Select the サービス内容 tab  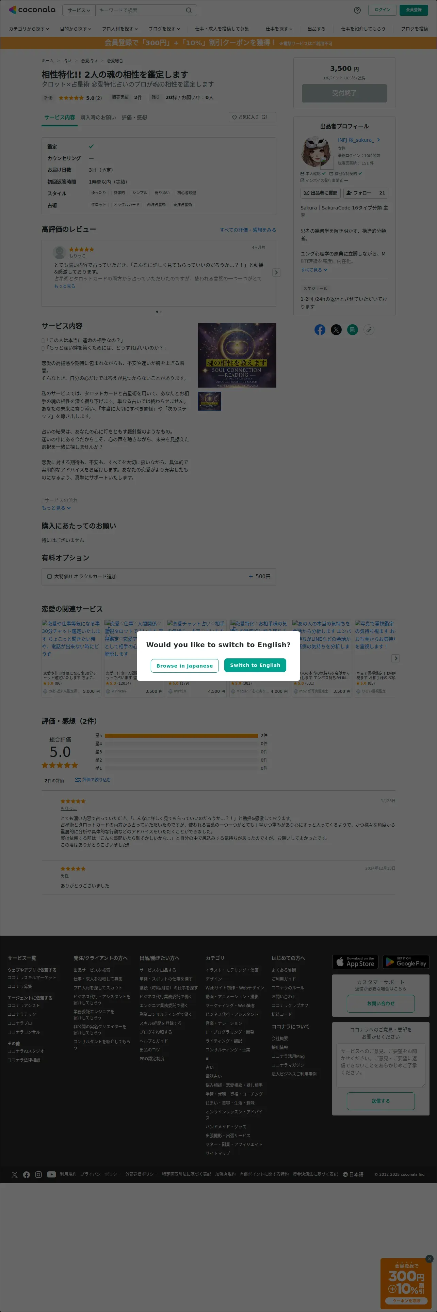[60, 118]
